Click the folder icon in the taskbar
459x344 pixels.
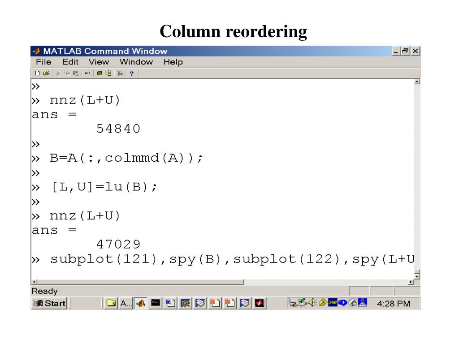pyautogui.click(x=111, y=303)
